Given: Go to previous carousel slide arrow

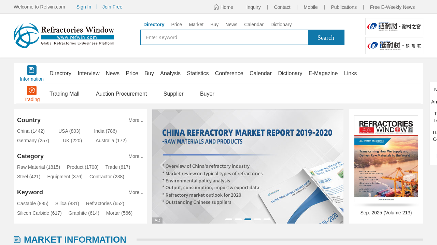Looking at the screenshot, I should (163, 165).
